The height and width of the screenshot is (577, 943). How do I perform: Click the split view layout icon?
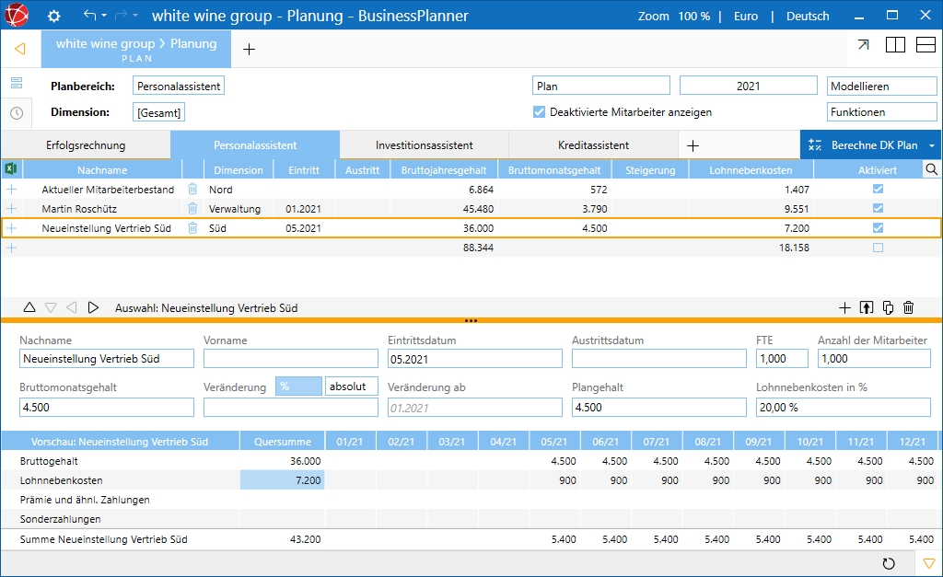894,46
